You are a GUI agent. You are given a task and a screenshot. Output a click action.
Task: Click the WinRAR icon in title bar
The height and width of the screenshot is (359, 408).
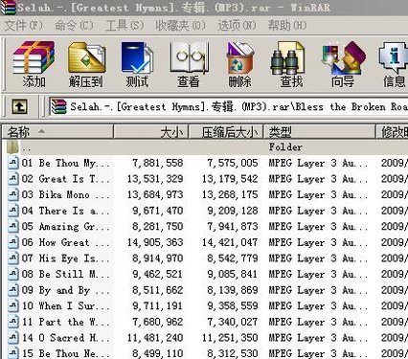tap(8, 7)
